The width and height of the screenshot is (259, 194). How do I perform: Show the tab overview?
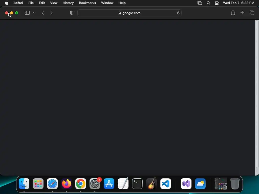(x=252, y=13)
